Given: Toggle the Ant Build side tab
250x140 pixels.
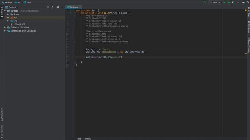Looking at the screenshot, I should click(248, 12).
